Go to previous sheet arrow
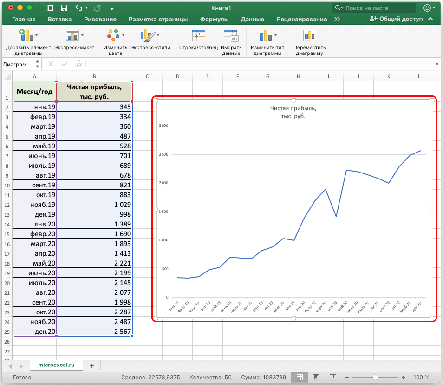This screenshot has height=385, width=443. click(x=11, y=366)
